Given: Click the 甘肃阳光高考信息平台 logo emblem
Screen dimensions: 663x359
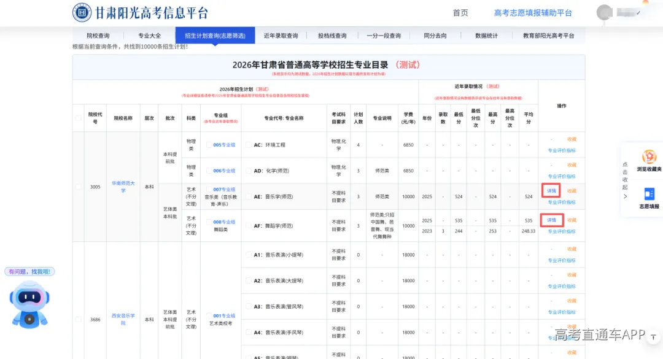Looking at the screenshot, I should click(82, 12).
